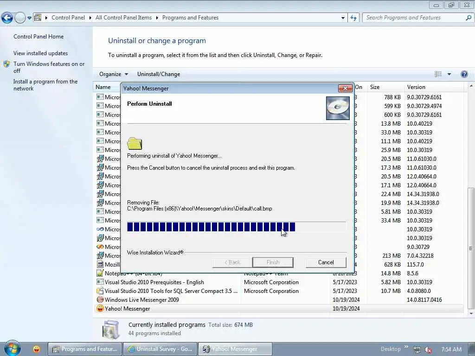Viewport: 475px width, 356px height.
Task: Click the Cancel button in the dialog
Action: (x=326, y=262)
